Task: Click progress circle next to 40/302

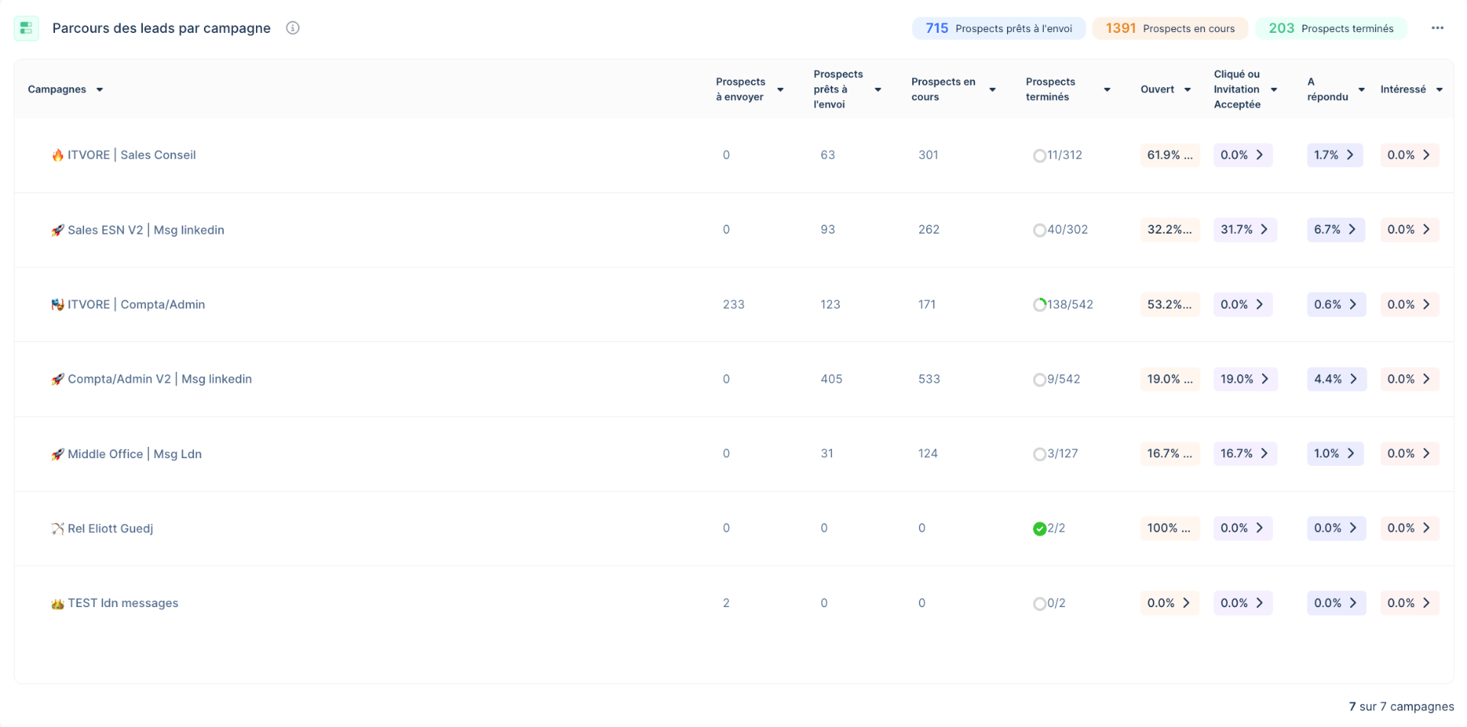Action: click(1039, 230)
